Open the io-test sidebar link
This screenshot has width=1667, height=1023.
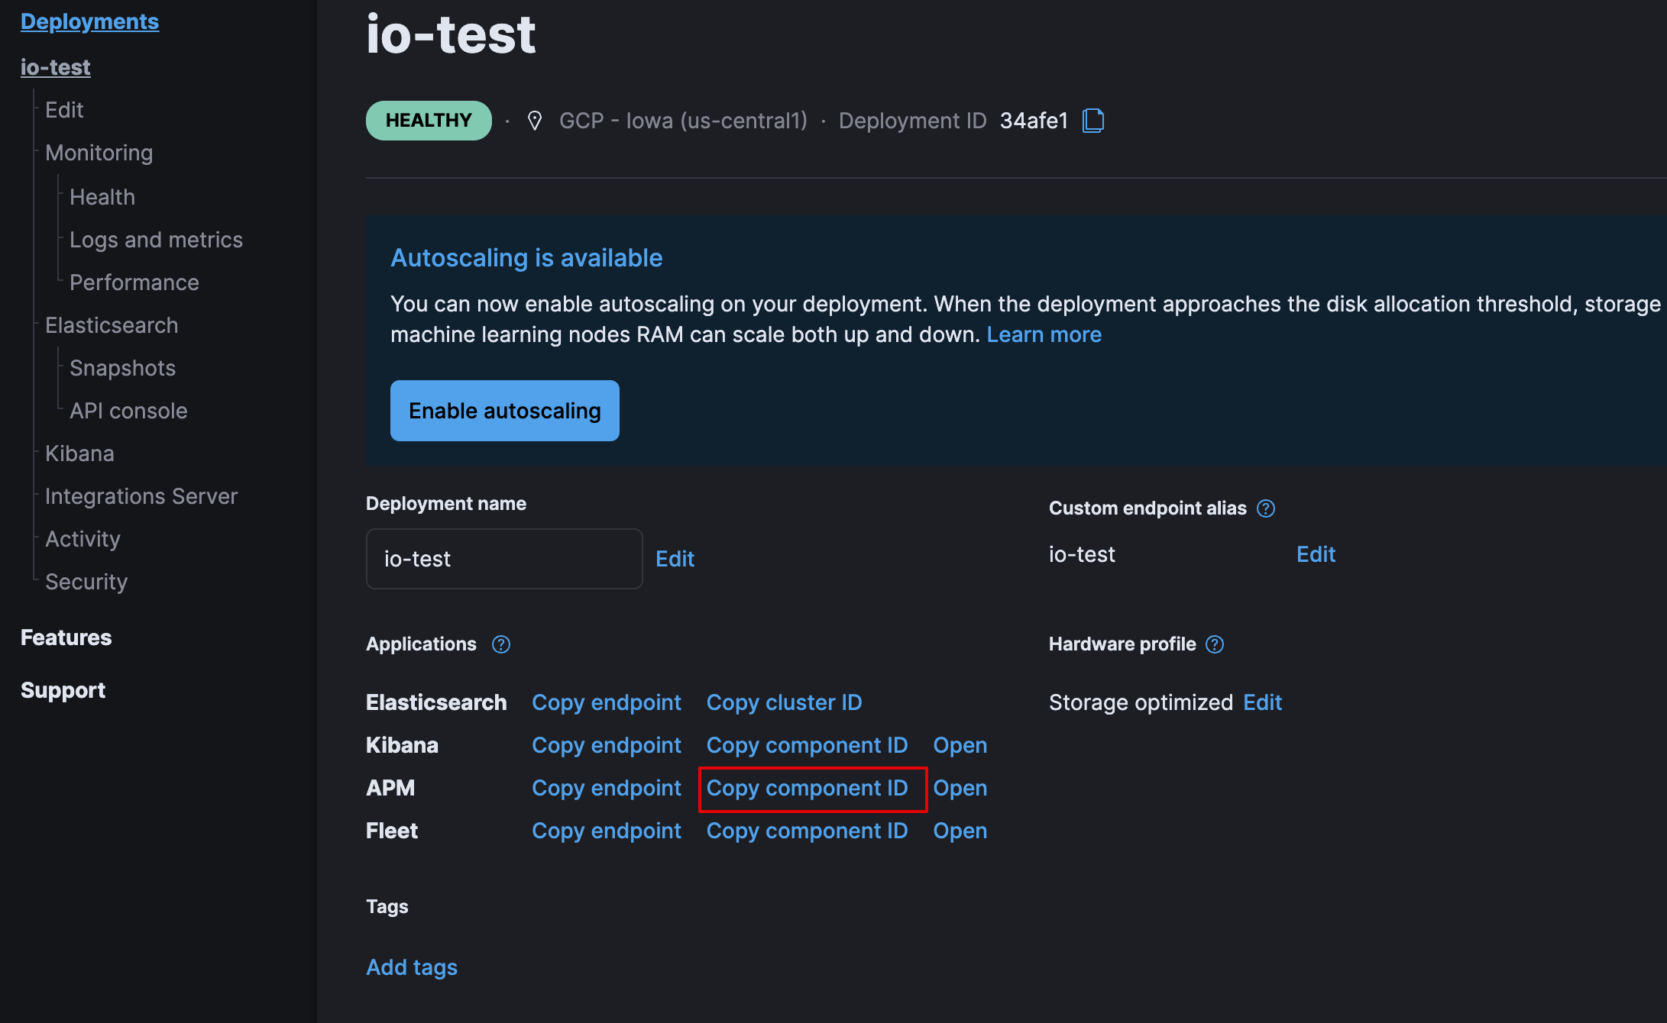point(55,67)
